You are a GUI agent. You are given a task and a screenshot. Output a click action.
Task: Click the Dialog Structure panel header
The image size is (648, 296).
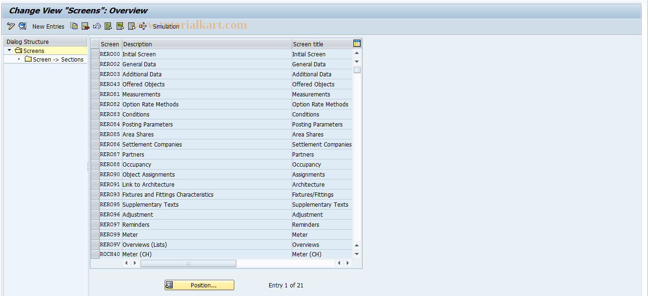[45, 42]
